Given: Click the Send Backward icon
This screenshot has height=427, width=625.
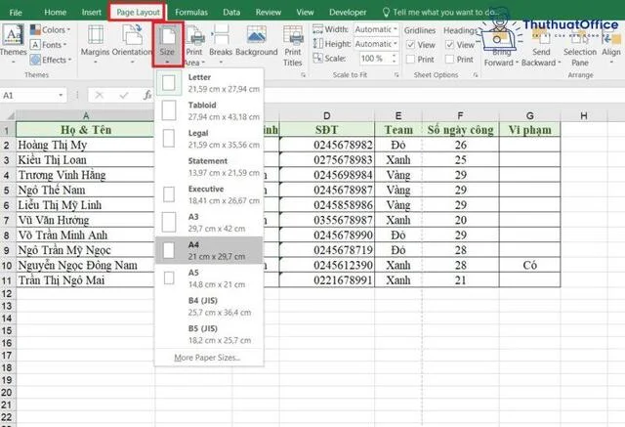Looking at the screenshot, I should point(541,38).
